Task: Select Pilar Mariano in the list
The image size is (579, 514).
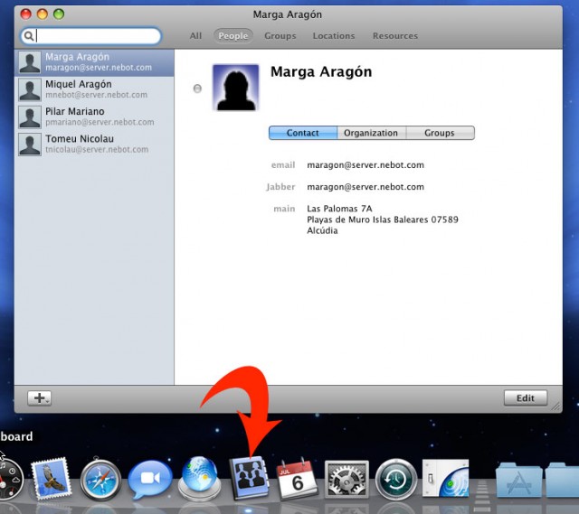Action: point(94,117)
